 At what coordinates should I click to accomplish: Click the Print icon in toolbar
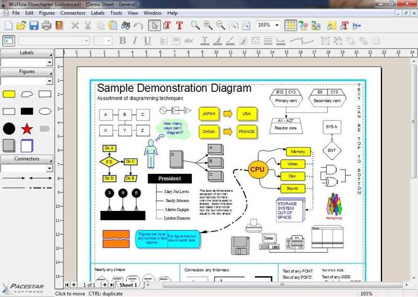point(47,26)
